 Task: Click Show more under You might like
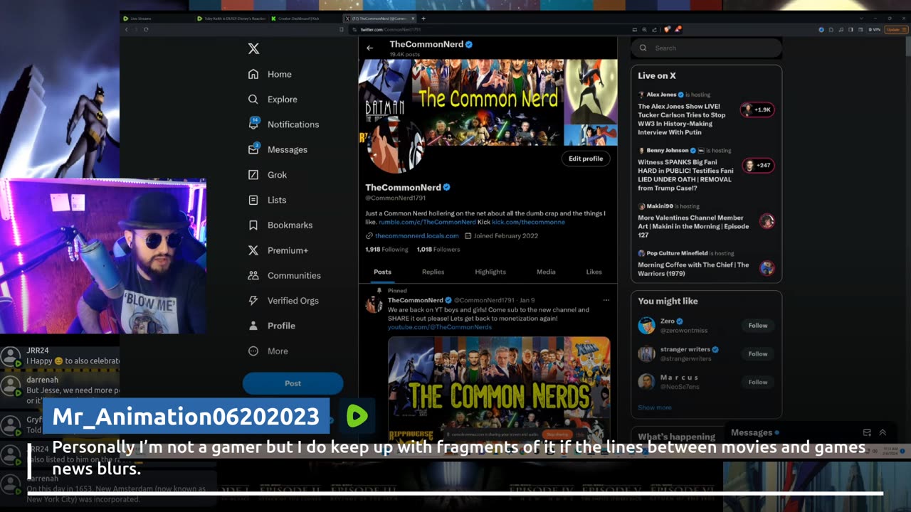pyautogui.click(x=655, y=407)
